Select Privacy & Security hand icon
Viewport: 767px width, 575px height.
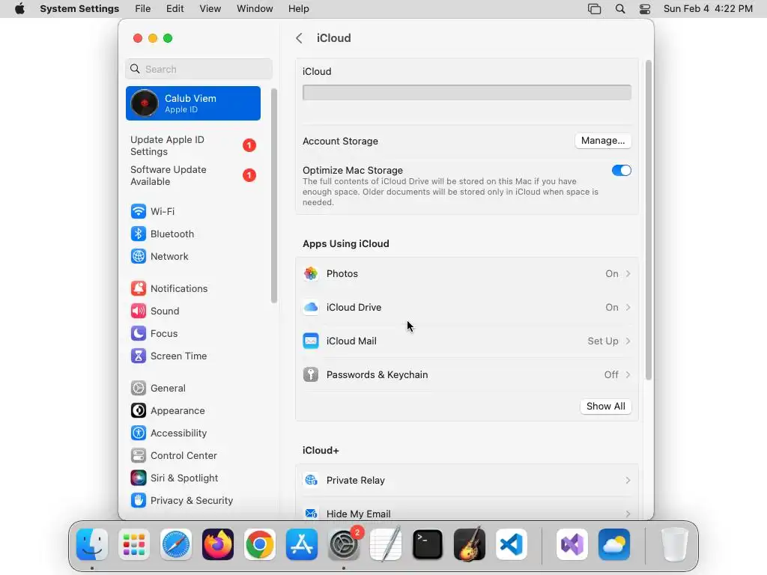[139, 501]
